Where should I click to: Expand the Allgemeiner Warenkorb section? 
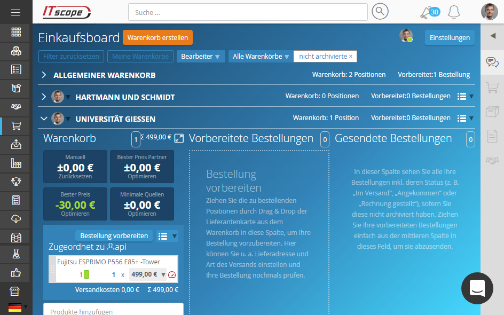point(44,75)
